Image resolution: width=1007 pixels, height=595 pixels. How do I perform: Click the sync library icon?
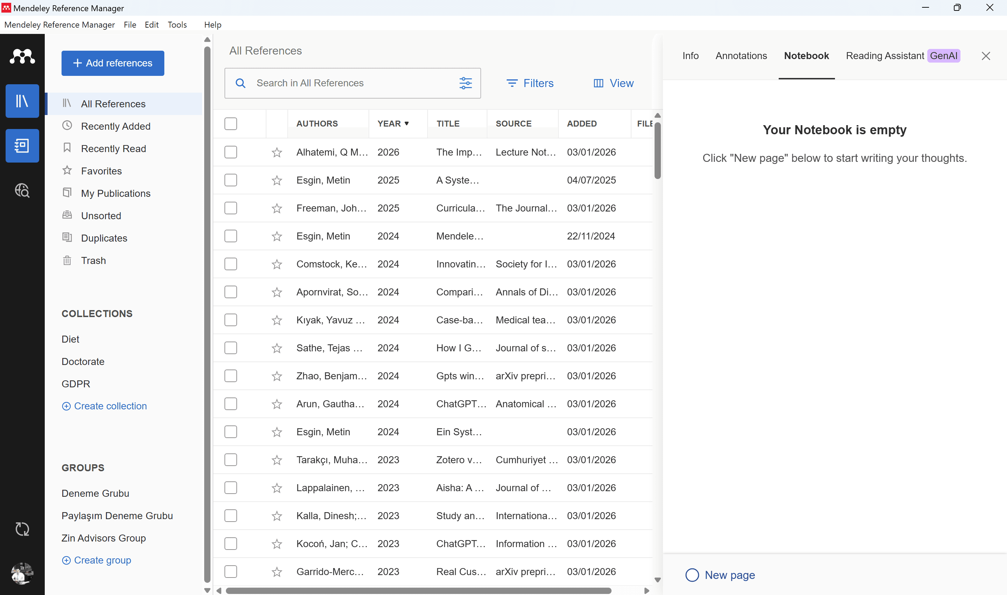(22, 529)
